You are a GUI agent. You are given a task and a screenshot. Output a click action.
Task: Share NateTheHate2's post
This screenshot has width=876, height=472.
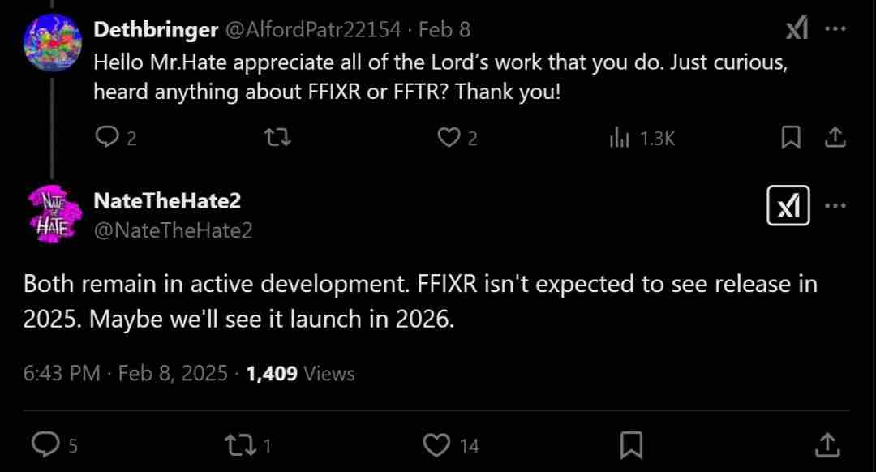[827, 445]
